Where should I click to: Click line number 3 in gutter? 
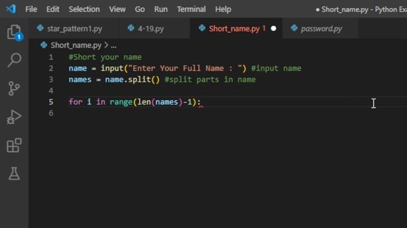point(51,79)
